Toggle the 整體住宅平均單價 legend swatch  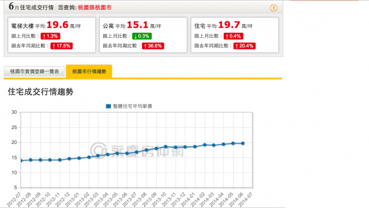click(108, 106)
